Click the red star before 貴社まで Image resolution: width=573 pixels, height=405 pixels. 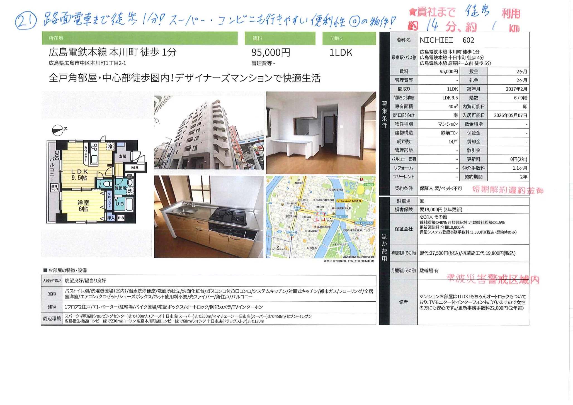(412, 12)
